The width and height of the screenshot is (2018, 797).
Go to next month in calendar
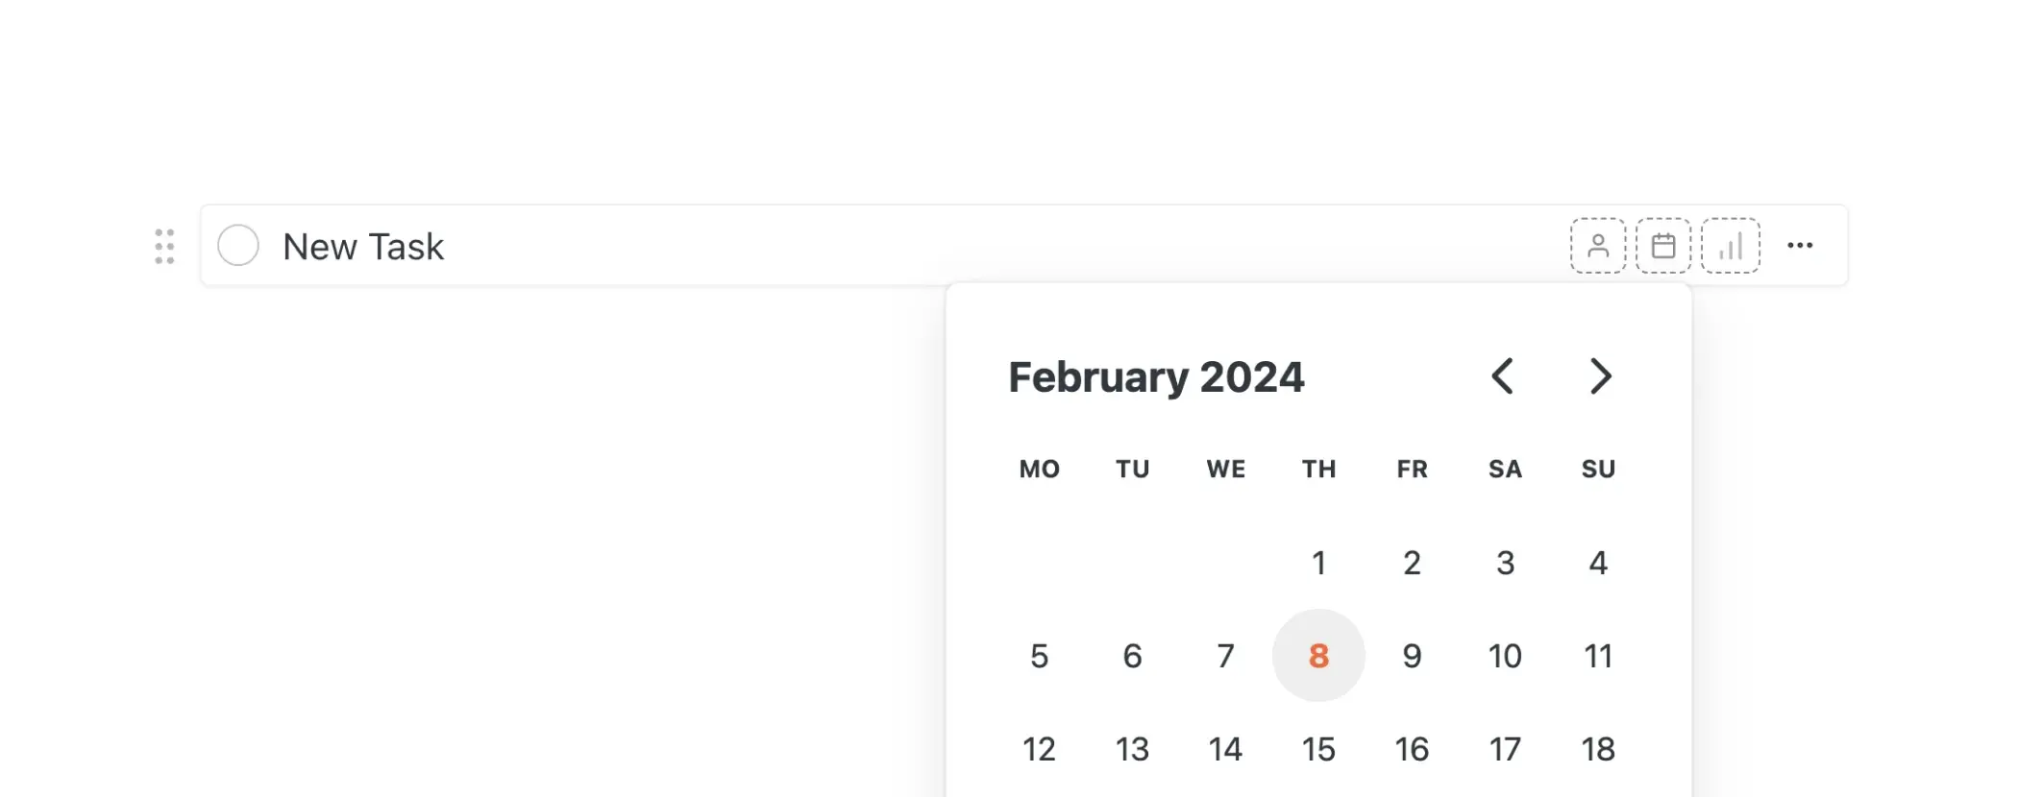[1600, 376]
